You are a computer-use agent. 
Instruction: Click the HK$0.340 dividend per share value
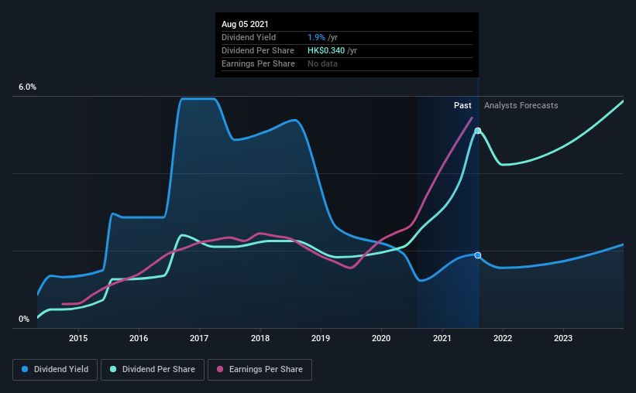click(326, 50)
